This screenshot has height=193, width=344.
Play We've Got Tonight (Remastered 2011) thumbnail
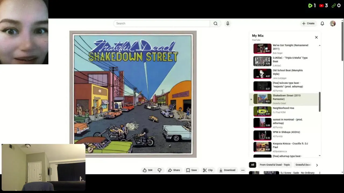click(262, 49)
